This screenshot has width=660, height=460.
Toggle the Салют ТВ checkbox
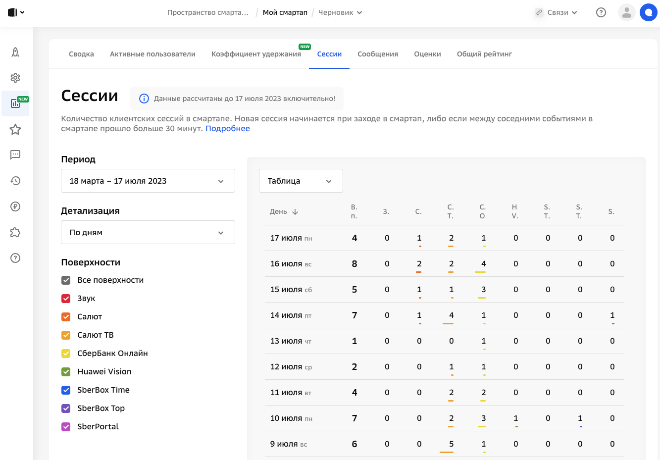tap(66, 335)
